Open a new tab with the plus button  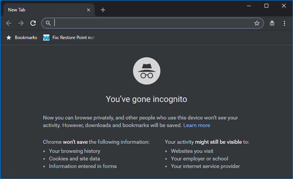tap(103, 10)
